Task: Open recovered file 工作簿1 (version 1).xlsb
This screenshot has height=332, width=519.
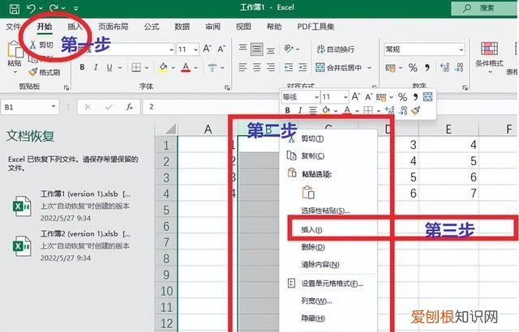Action: pyautogui.click(x=71, y=206)
